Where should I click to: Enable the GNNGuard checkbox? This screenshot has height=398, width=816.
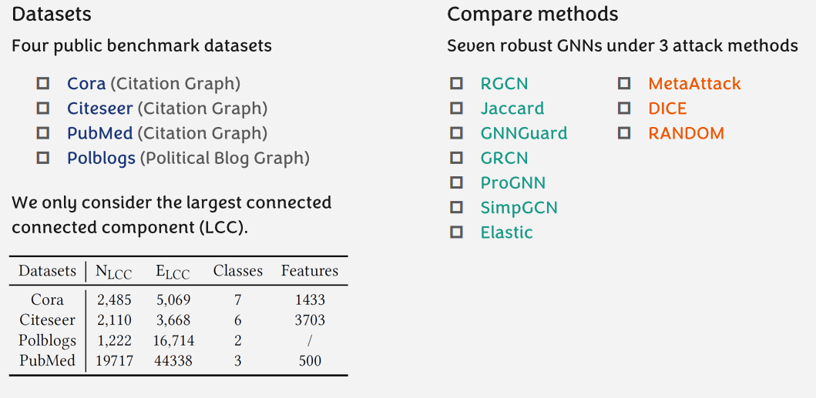pyautogui.click(x=457, y=133)
